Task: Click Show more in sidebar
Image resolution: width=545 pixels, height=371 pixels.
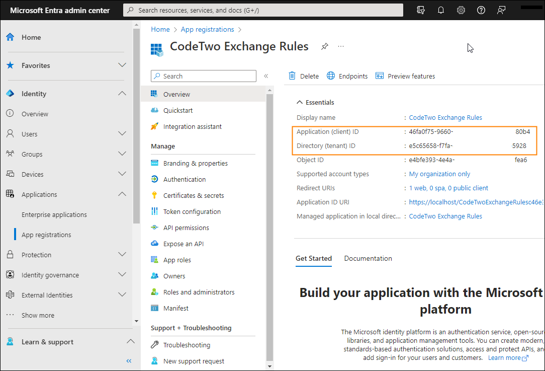Action: [38, 315]
